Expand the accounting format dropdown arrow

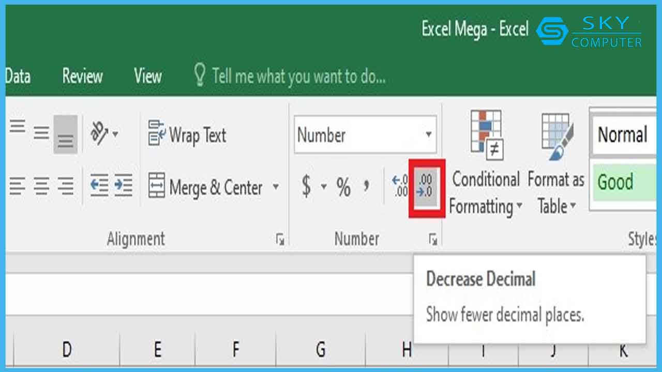coord(324,187)
